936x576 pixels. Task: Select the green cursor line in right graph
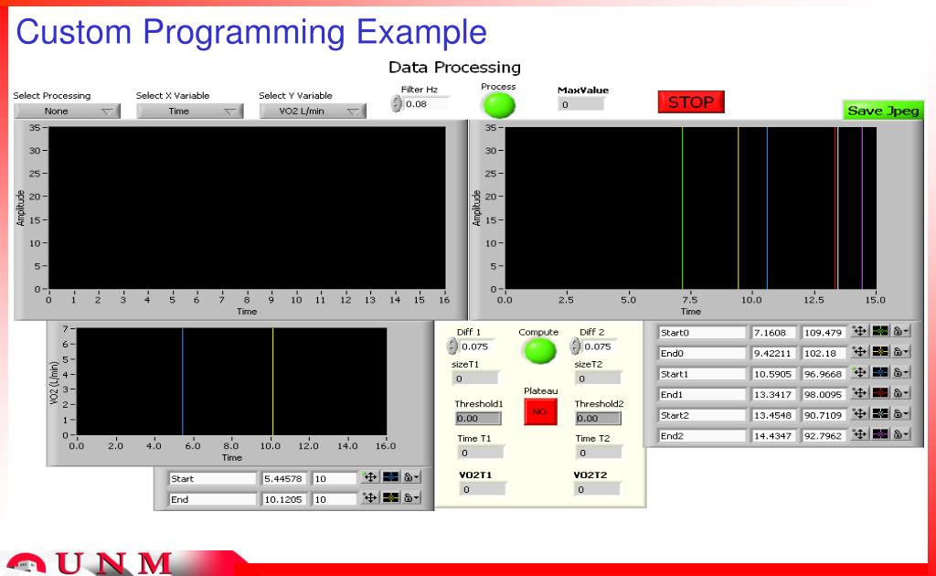pyautogui.click(x=682, y=208)
